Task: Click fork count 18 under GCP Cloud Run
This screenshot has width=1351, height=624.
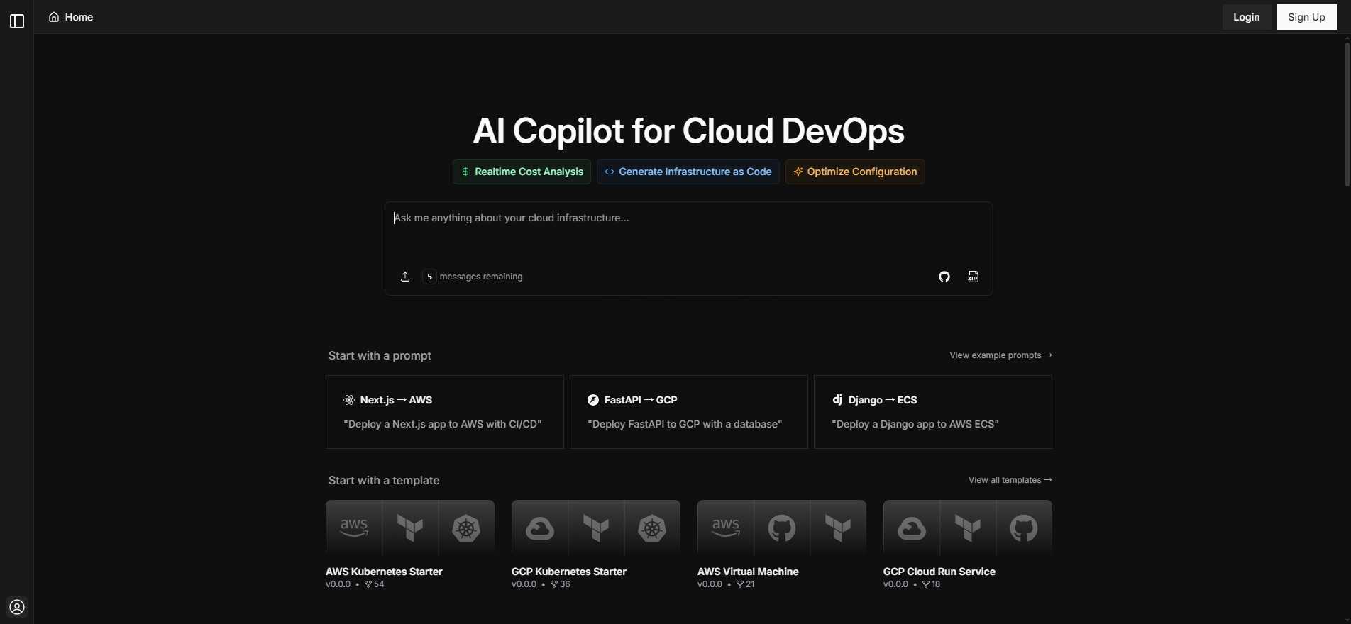Action: click(x=931, y=584)
